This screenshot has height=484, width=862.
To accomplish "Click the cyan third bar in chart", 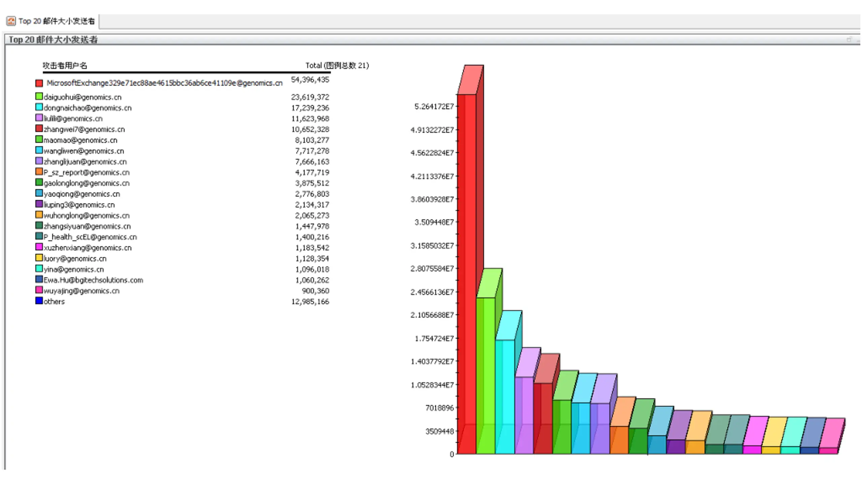I will [505, 397].
